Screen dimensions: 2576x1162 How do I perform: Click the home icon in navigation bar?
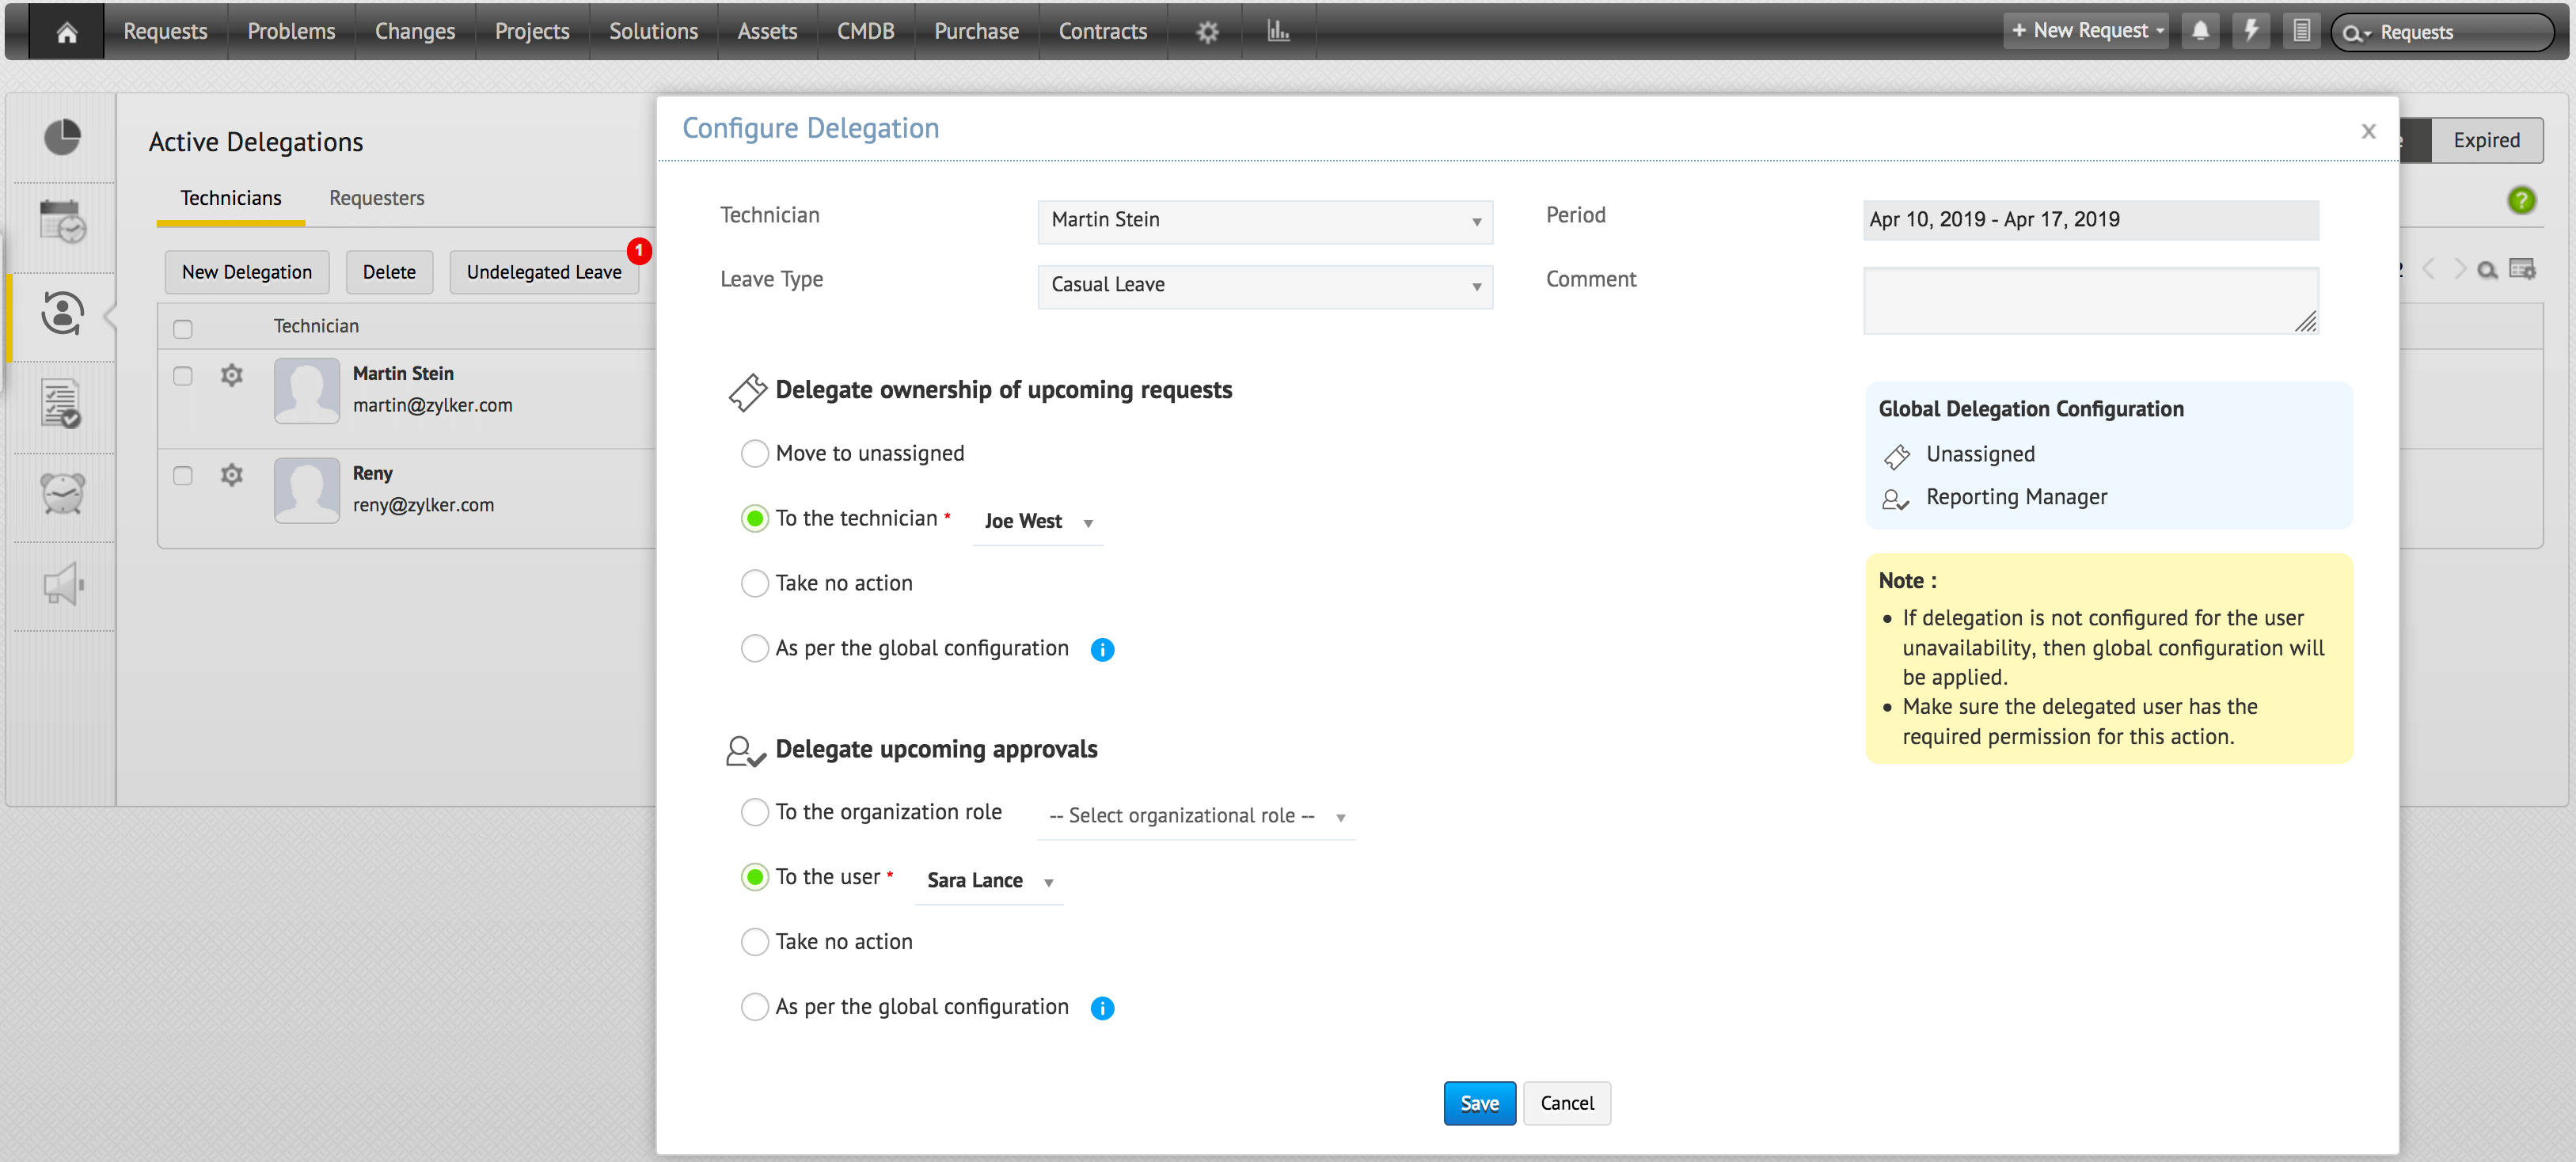(x=66, y=32)
